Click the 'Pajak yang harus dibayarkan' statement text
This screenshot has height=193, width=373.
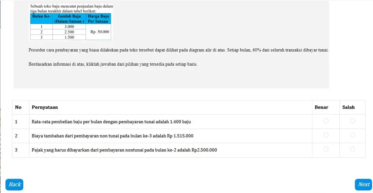tap(124, 150)
